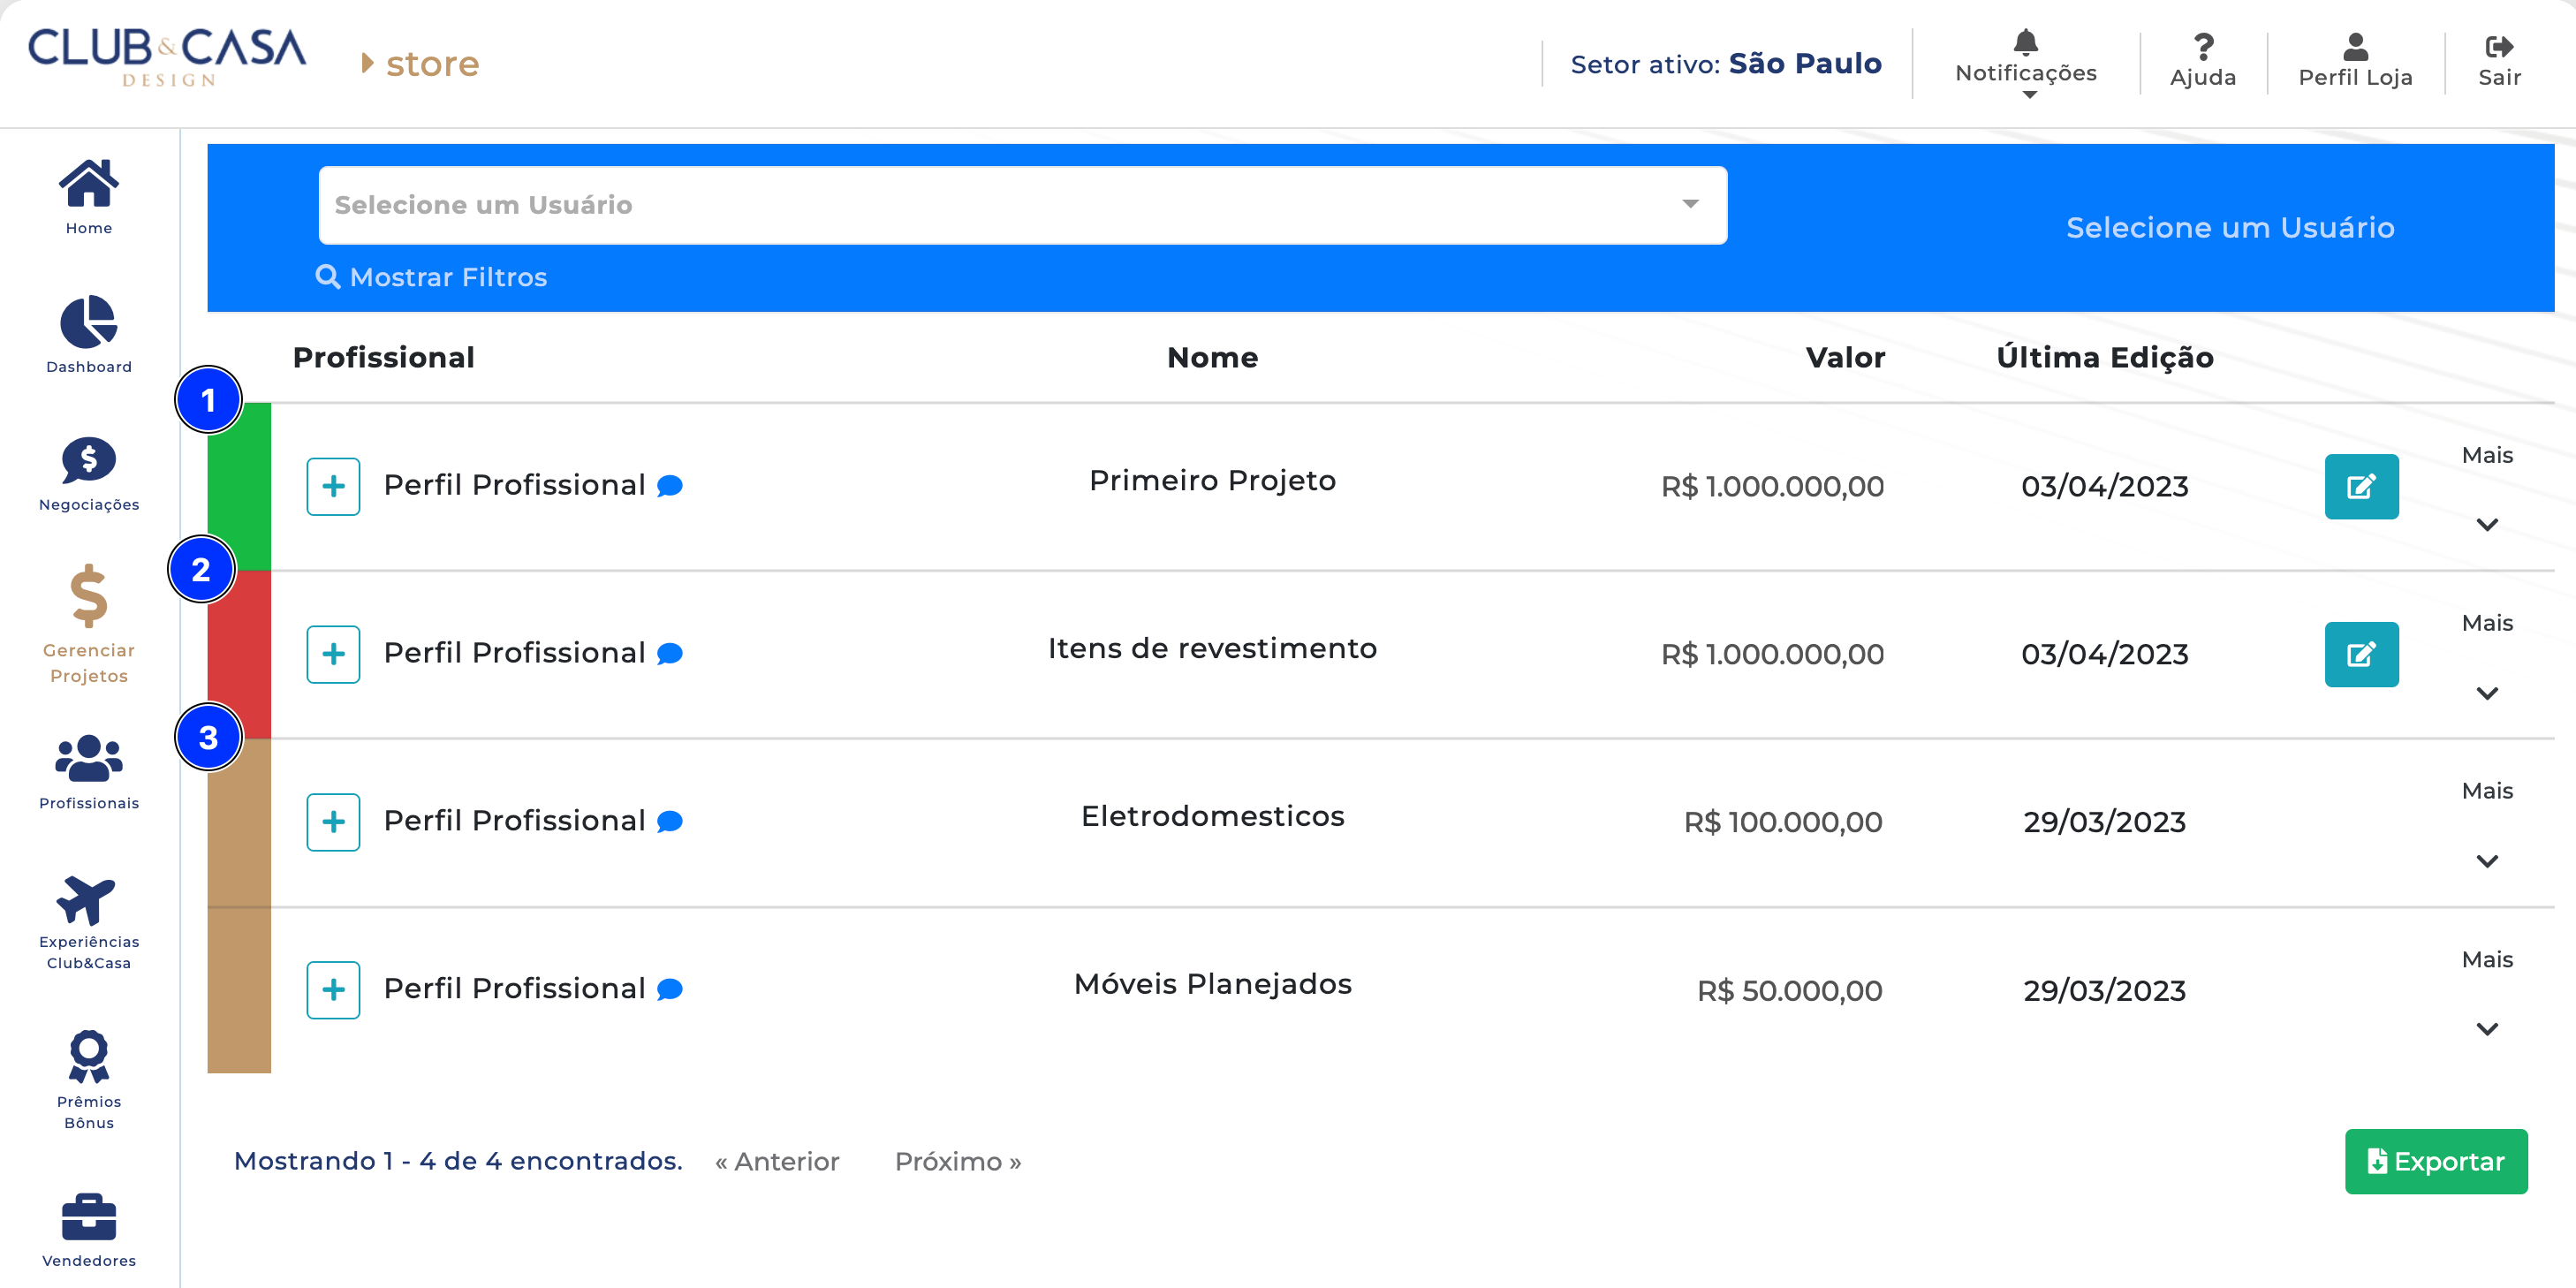Open the Prêmios Bônus ribbon icon
Screen dimensions: 2576x1288
pos(88,1057)
